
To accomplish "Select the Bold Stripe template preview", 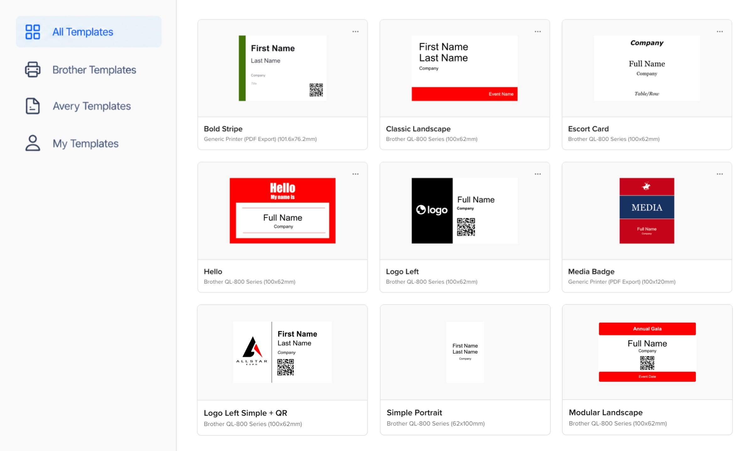I will (x=282, y=68).
